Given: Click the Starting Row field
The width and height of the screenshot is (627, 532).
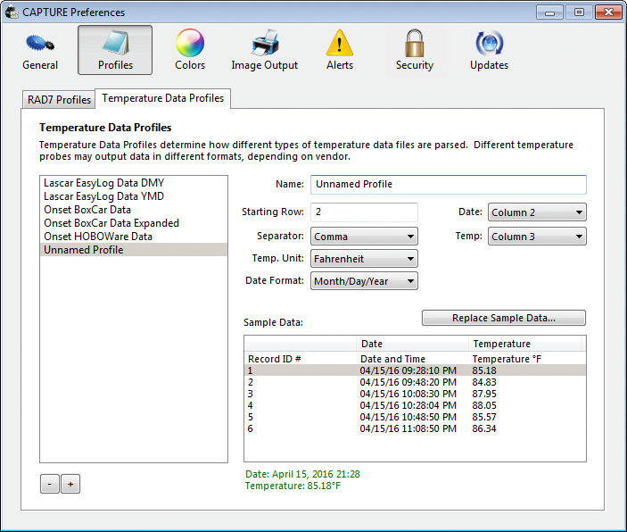Looking at the screenshot, I should (364, 212).
